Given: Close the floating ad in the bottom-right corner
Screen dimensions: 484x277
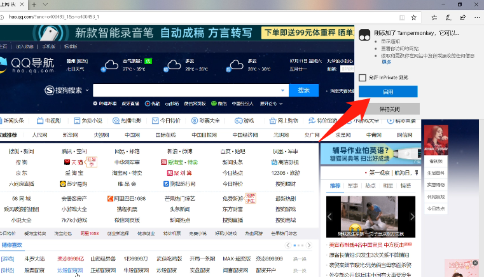Looking at the screenshot, I should click(475, 263).
